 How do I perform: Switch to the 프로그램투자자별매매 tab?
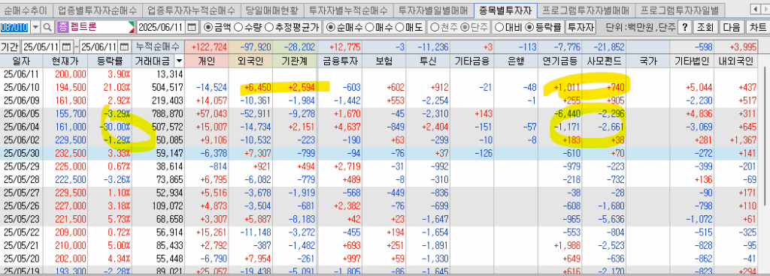586,10
